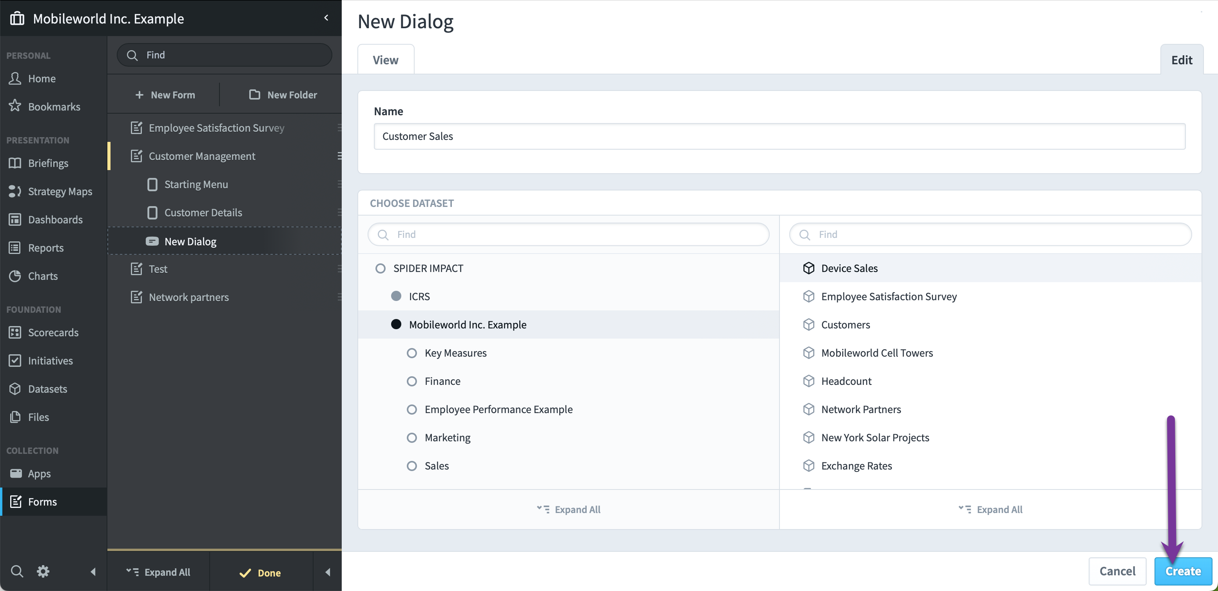Viewport: 1218px width, 591px height.
Task: Click Create to make dialog
Action: tap(1183, 571)
